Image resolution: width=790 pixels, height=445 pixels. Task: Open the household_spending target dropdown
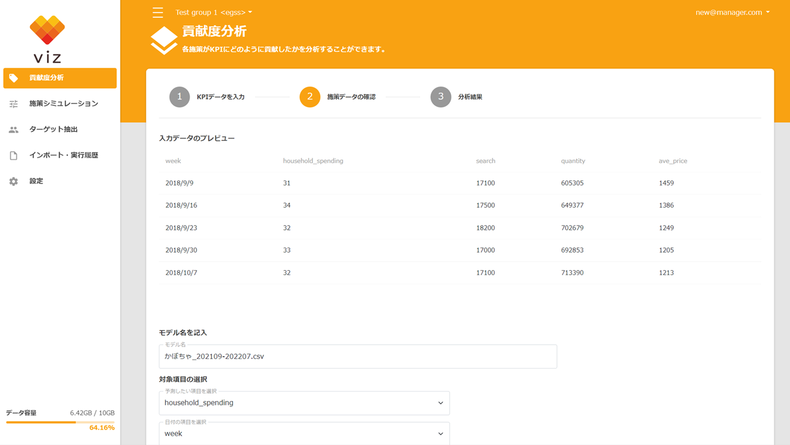click(304, 403)
